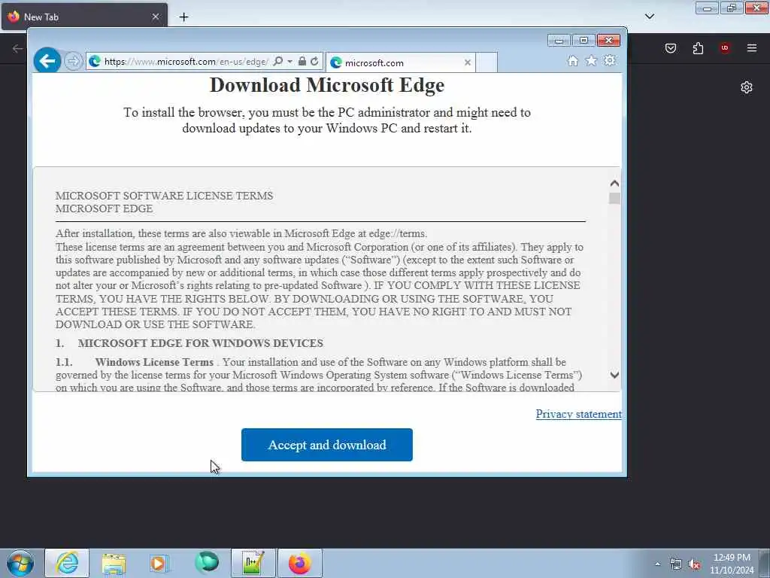
Task: Click the Firefox Pocket save icon
Action: [671, 48]
